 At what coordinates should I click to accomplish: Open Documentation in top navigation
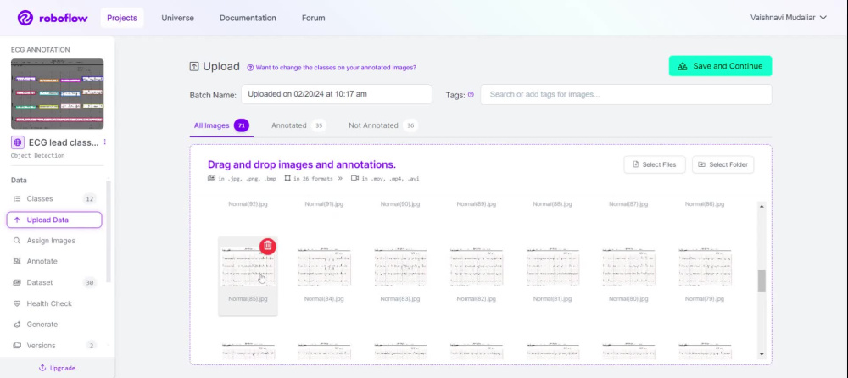[x=248, y=18]
